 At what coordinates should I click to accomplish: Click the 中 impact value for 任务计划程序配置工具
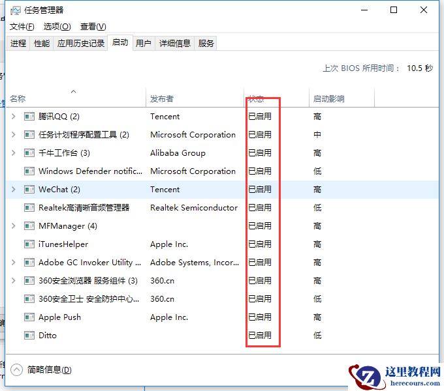[x=317, y=135]
